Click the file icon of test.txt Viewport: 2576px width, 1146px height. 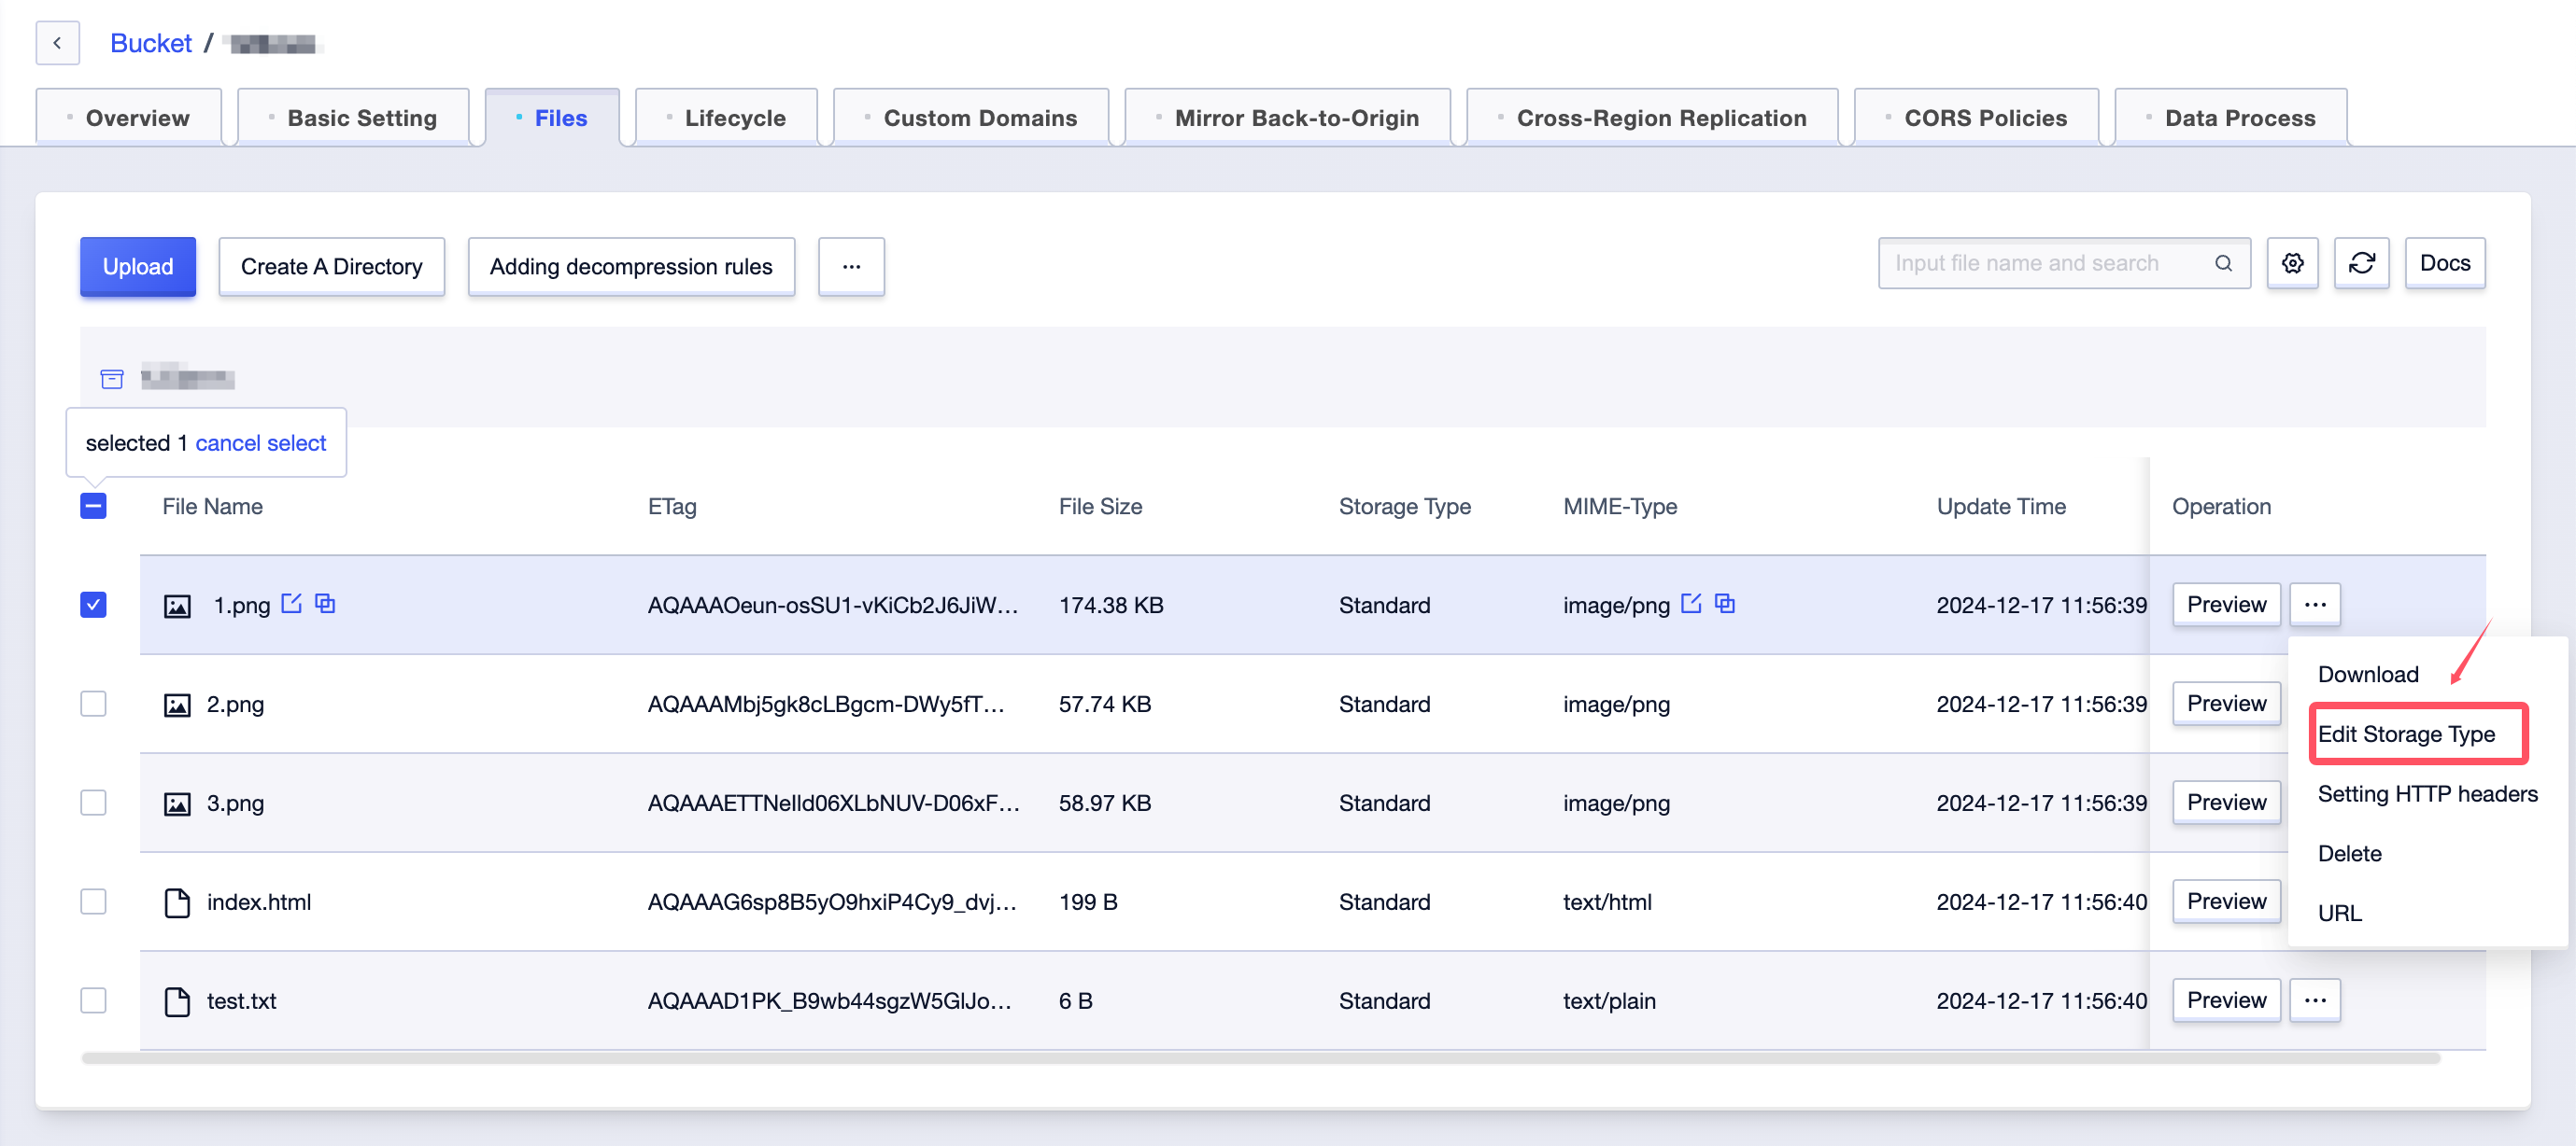[x=177, y=1001]
